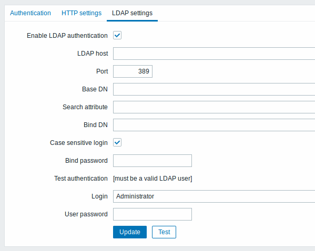Click the "must be a valid LDAP user" note
The image size is (315, 251).
click(x=153, y=179)
